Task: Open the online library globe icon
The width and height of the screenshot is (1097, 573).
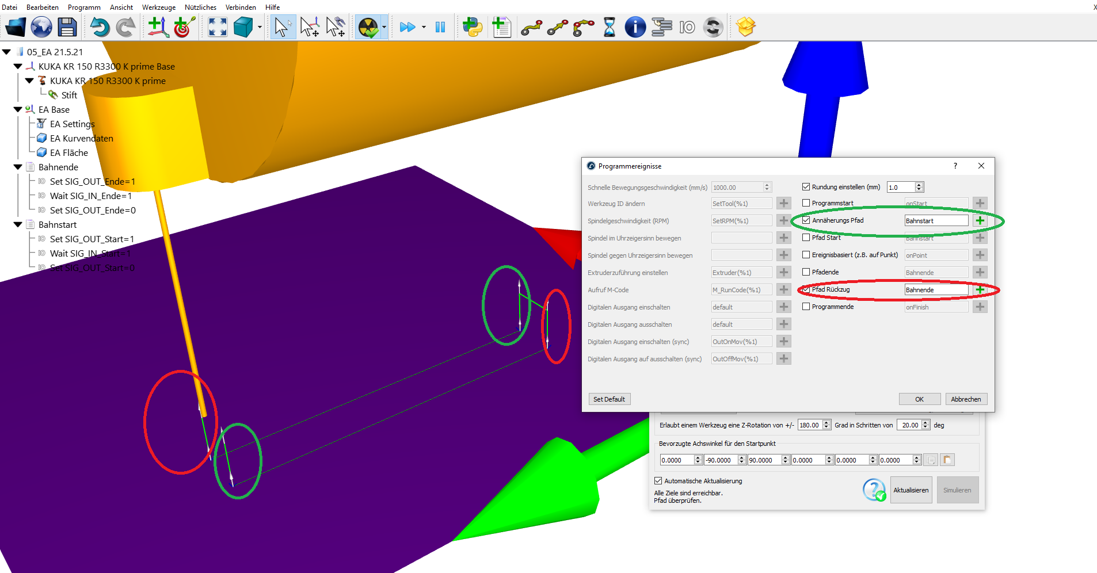Action: point(41,27)
